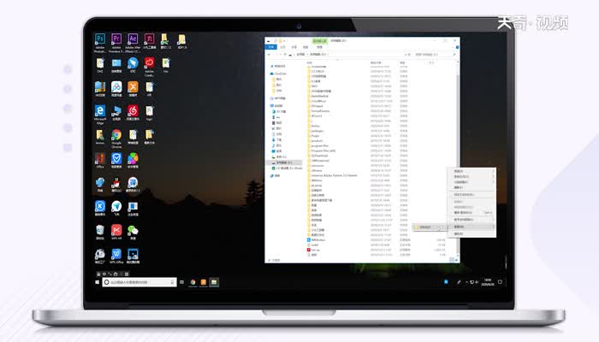
Task: Click the Windows Start button
Action: click(x=97, y=281)
